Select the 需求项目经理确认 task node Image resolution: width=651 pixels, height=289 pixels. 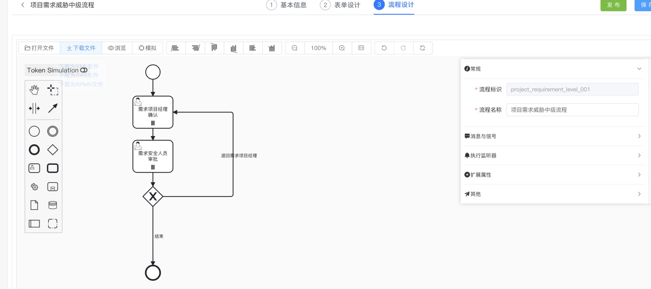153,112
